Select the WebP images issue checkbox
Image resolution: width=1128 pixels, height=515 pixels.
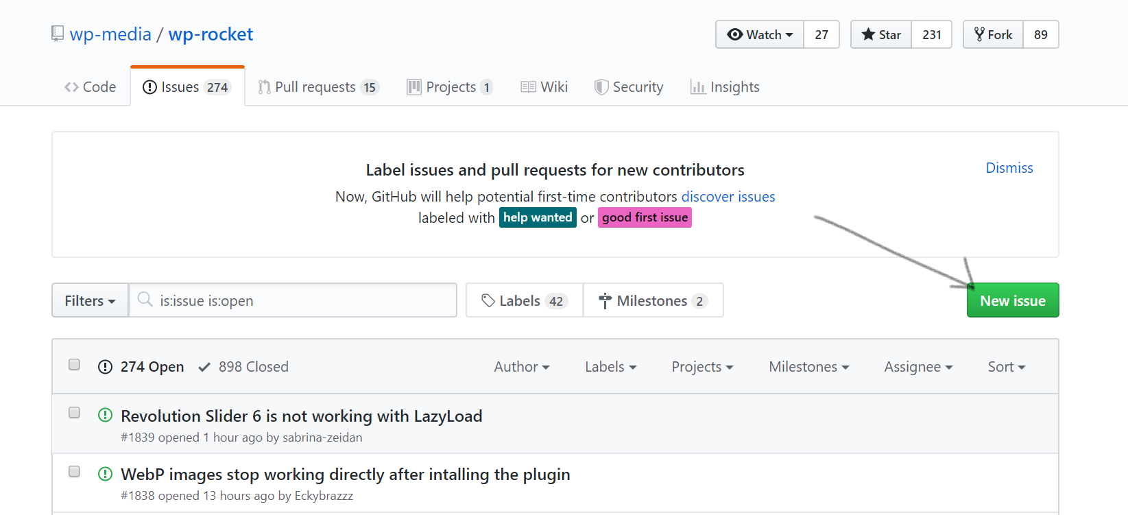74,472
